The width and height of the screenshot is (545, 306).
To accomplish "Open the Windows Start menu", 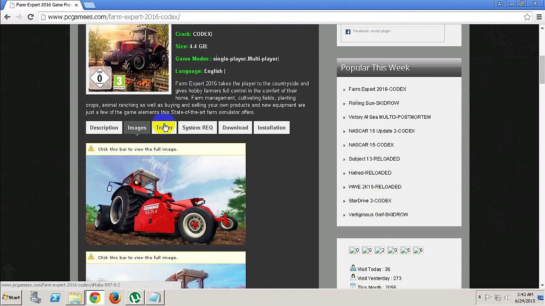I will pyautogui.click(x=11, y=297).
